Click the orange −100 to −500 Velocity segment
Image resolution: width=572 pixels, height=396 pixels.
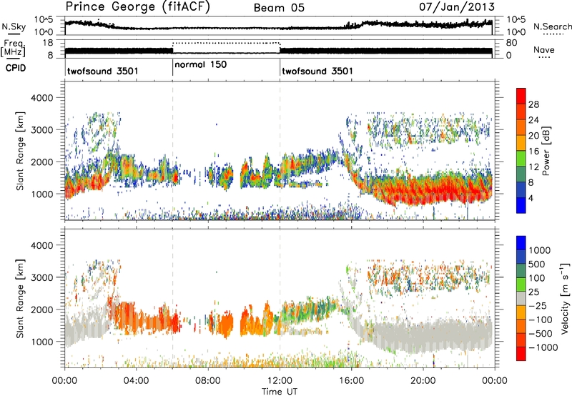pyautogui.click(x=521, y=326)
